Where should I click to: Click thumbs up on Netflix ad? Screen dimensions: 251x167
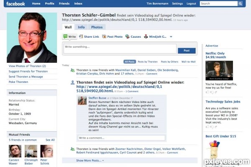coord(207,92)
